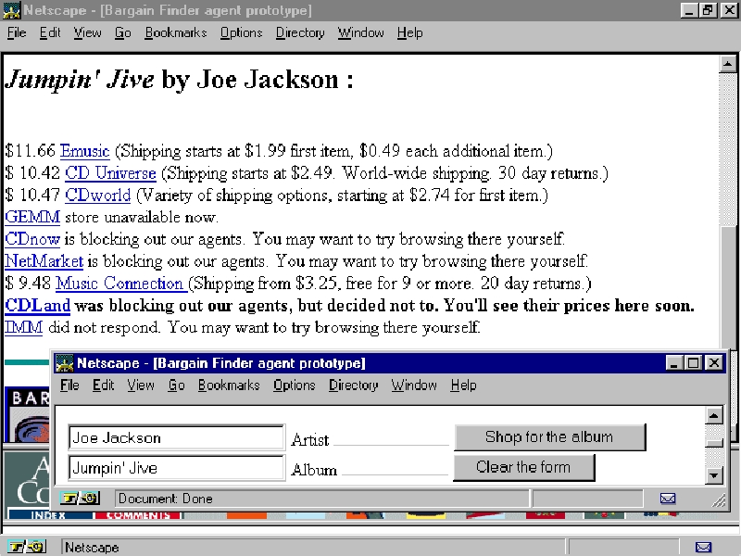Image resolution: width=741 pixels, height=556 pixels.
Task: Click the Album field containing Jumpin' Jive
Action: [176, 468]
